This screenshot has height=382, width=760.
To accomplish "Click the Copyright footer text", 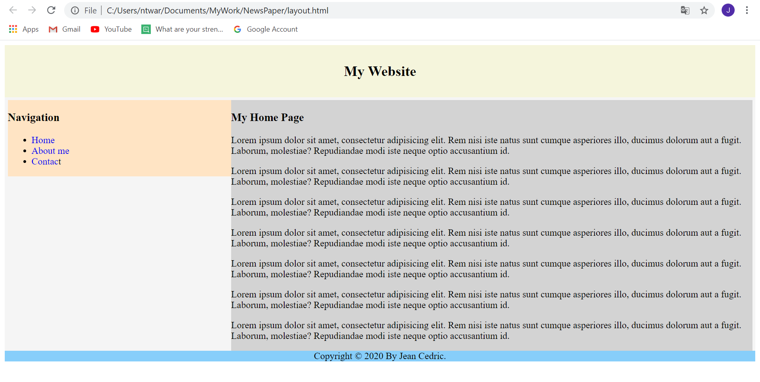I will coord(380,356).
